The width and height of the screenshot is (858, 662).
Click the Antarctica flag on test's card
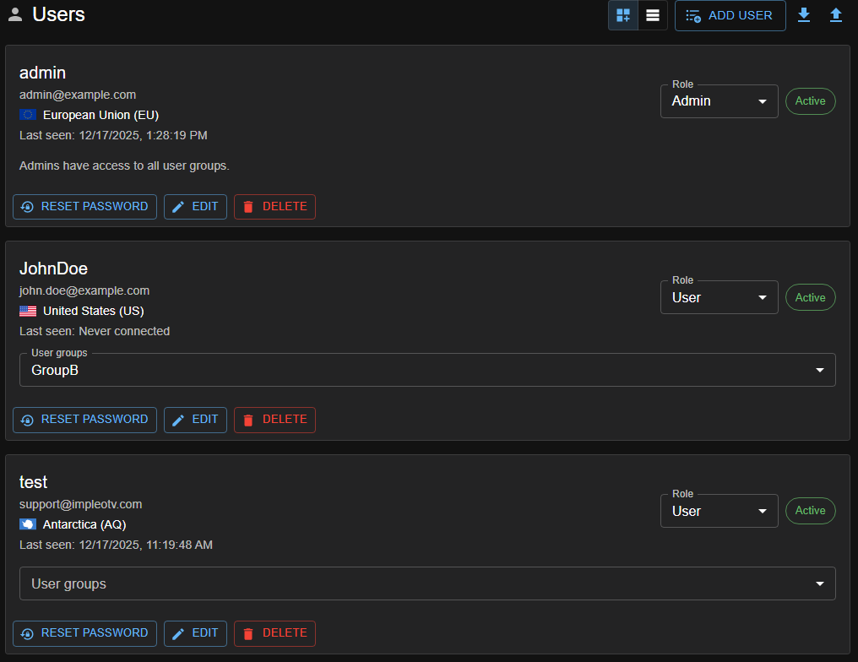click(28, 524)
